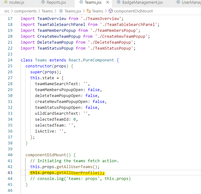
Task: Click 'teamStatusPopupOpen' on line 32
Action: 58,108
